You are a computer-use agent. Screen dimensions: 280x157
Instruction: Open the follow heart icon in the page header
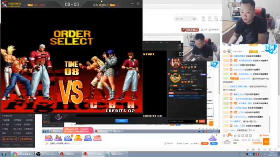click(210, 18)
